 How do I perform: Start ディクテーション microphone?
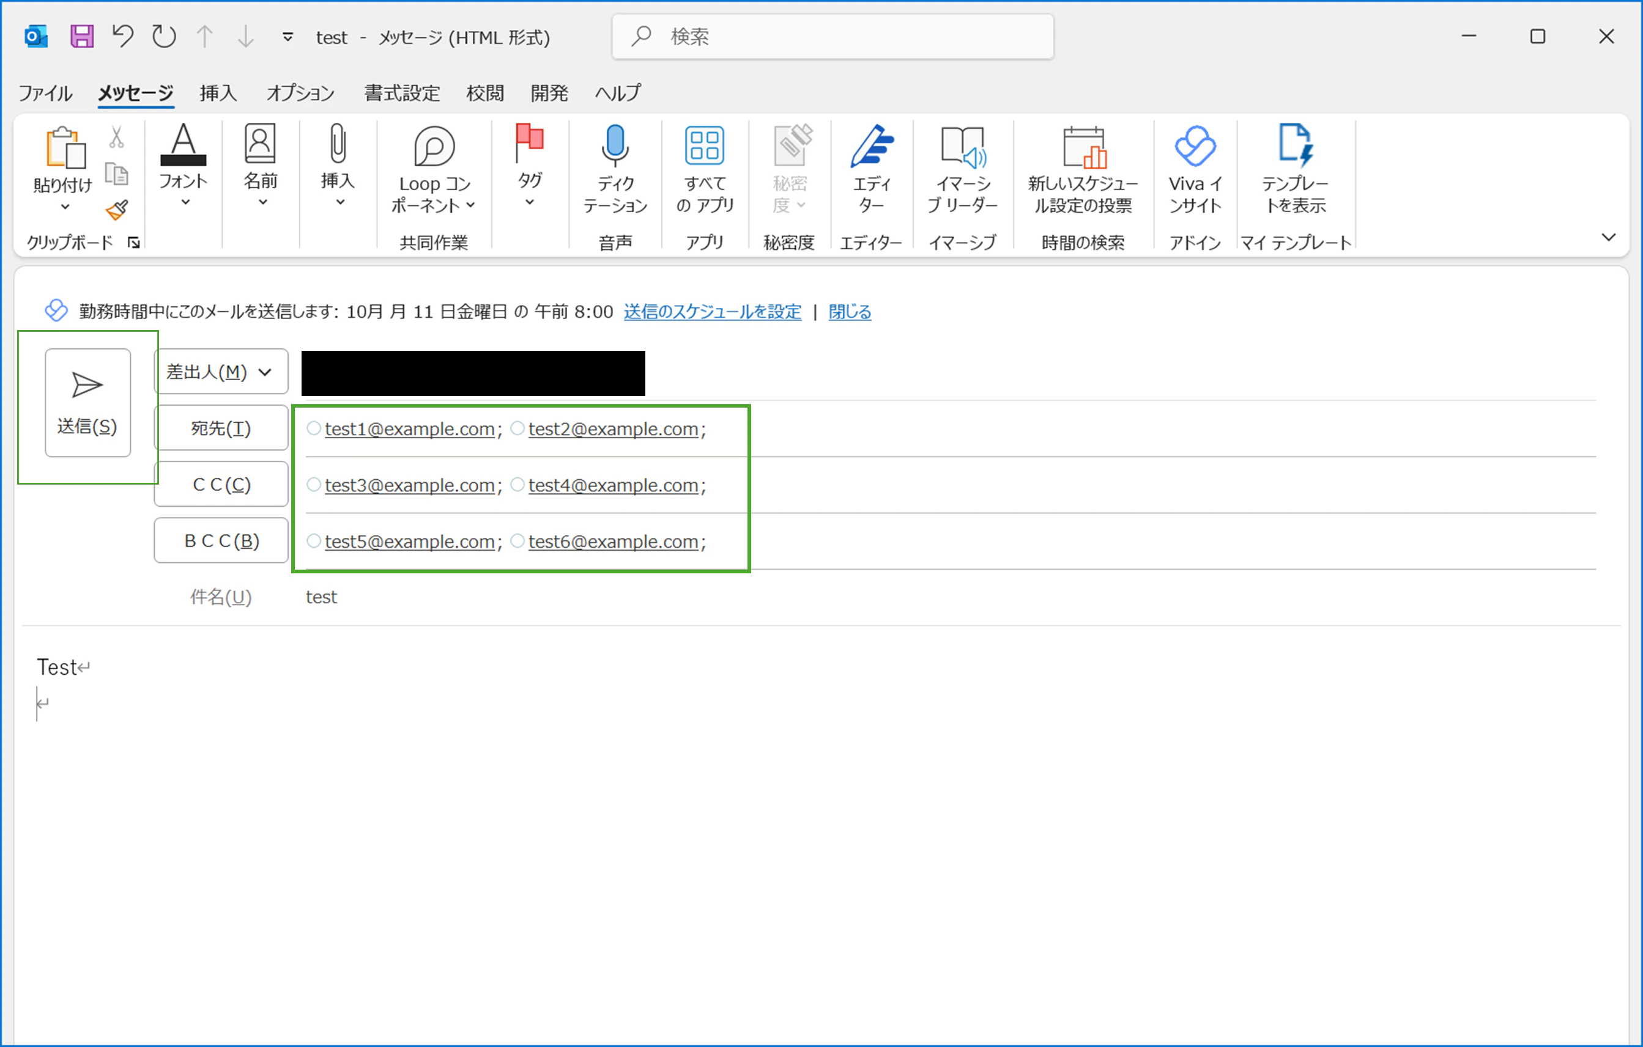[x=615, y=170]
